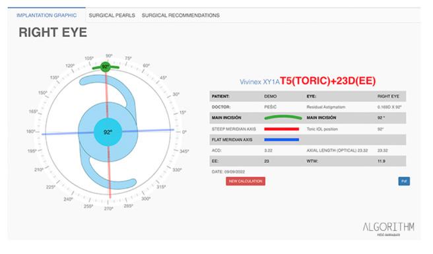Screen dimensions: 433x254
Task: Click the 180° mark on the dial
Action: point(30,131)
